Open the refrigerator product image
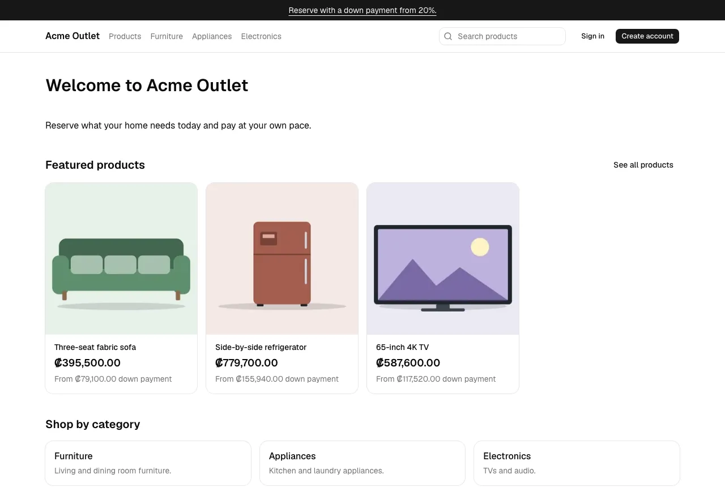725x487 pixels. click(282, 259)
